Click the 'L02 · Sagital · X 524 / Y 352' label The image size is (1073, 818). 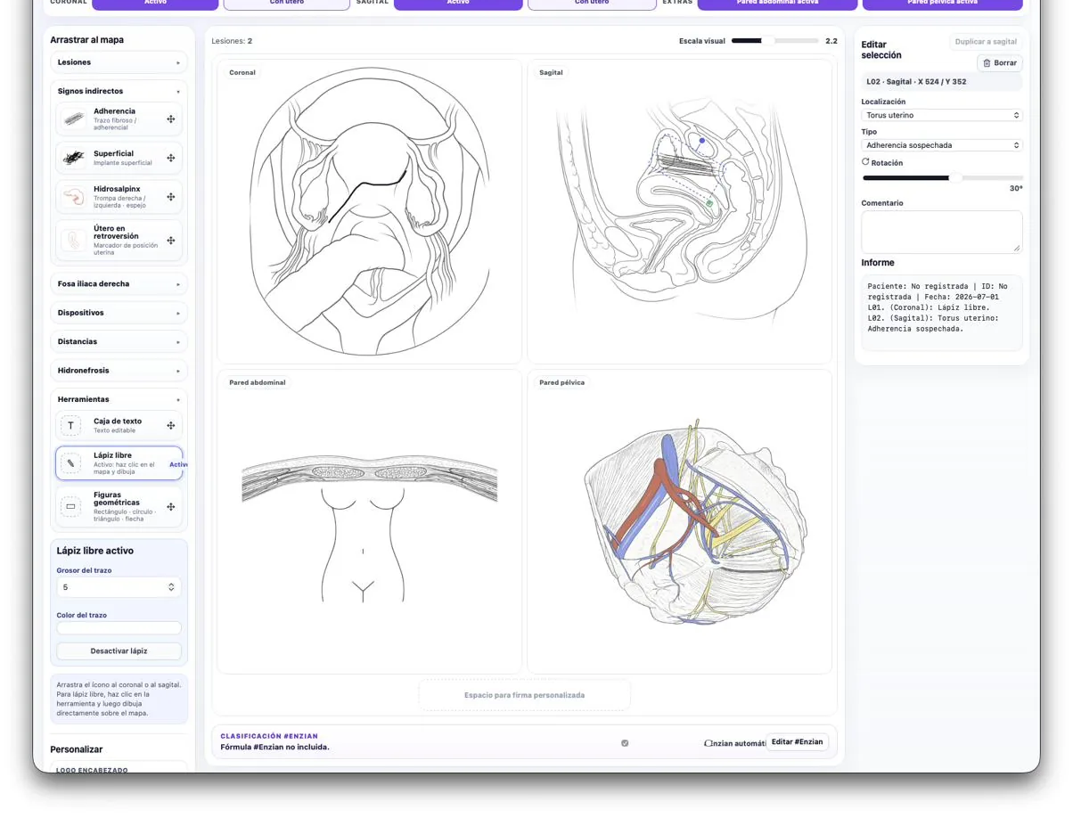point(916,82)
